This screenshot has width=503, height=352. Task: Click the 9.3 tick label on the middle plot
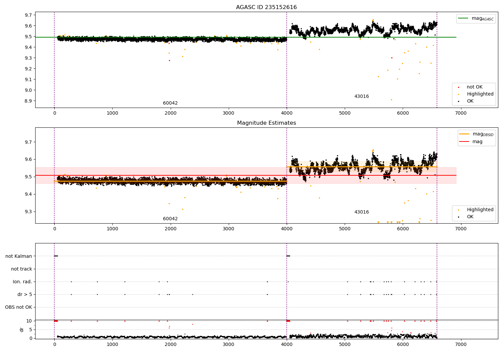pos(29,212)
